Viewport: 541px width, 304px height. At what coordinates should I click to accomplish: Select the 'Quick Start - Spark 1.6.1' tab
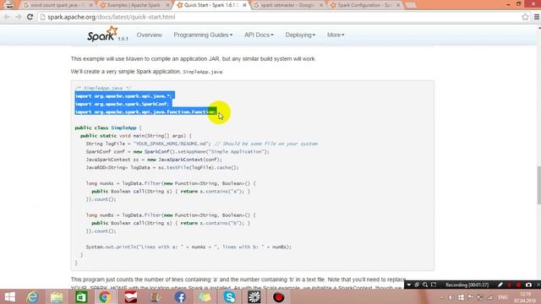[210, 5]
